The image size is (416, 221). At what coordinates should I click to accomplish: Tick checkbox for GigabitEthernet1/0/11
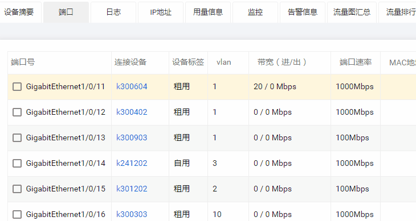[17, 87]
